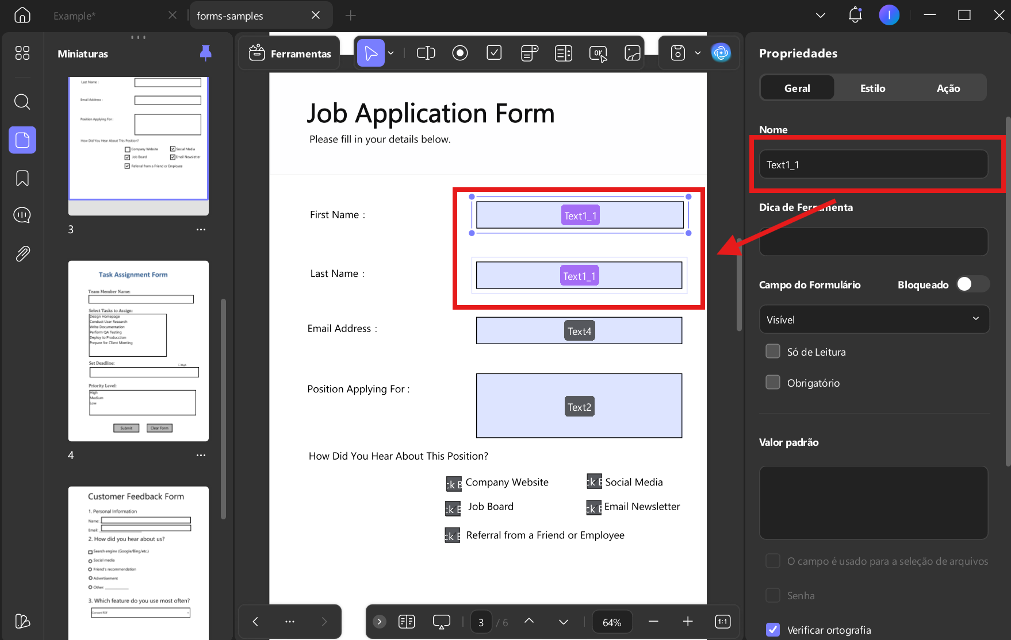Uncheck Verificar ortografia

tap(773, 630)
